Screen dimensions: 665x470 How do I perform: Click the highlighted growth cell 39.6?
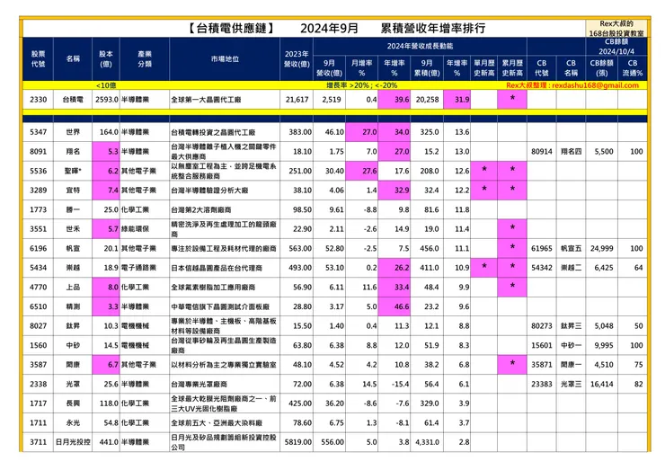[395, 100]
